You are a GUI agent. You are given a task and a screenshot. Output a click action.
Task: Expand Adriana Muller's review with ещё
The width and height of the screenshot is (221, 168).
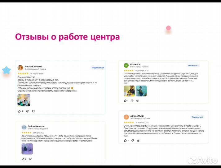point(126,136)
